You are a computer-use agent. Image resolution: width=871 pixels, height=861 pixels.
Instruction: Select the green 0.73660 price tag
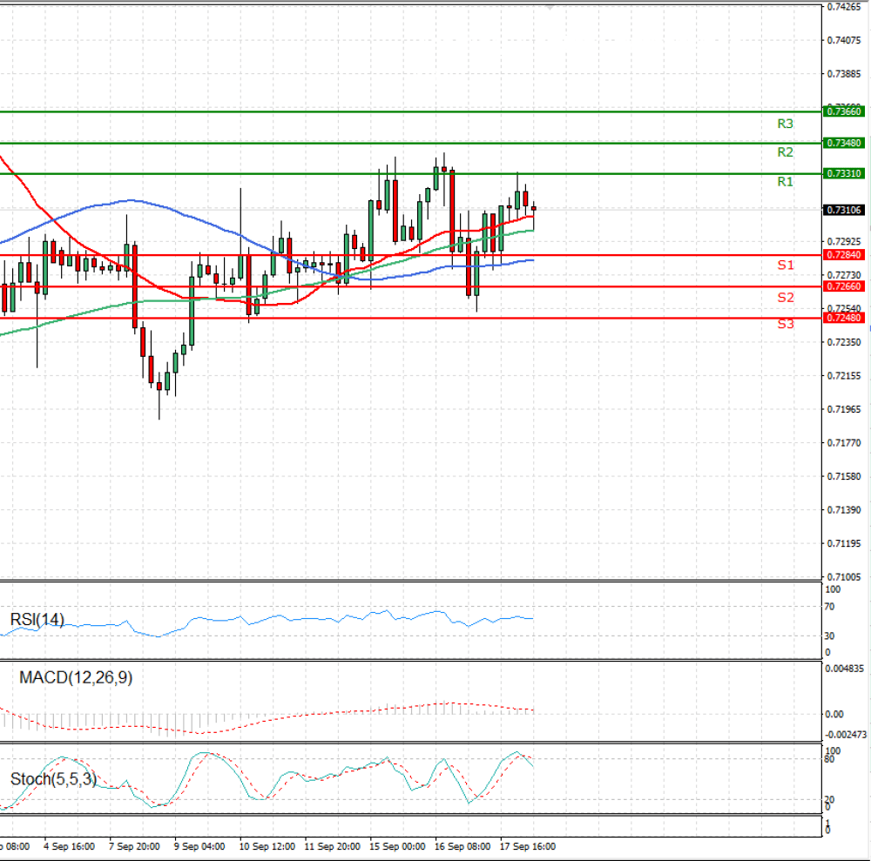pos(843,111)
